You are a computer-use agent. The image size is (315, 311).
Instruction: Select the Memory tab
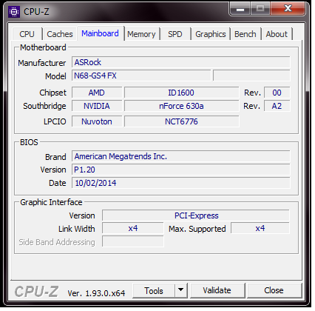[x=141, y=34]
